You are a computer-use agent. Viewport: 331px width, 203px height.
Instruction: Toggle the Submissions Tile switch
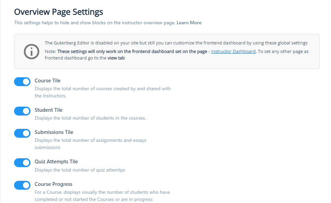click(x=22, y=133)
